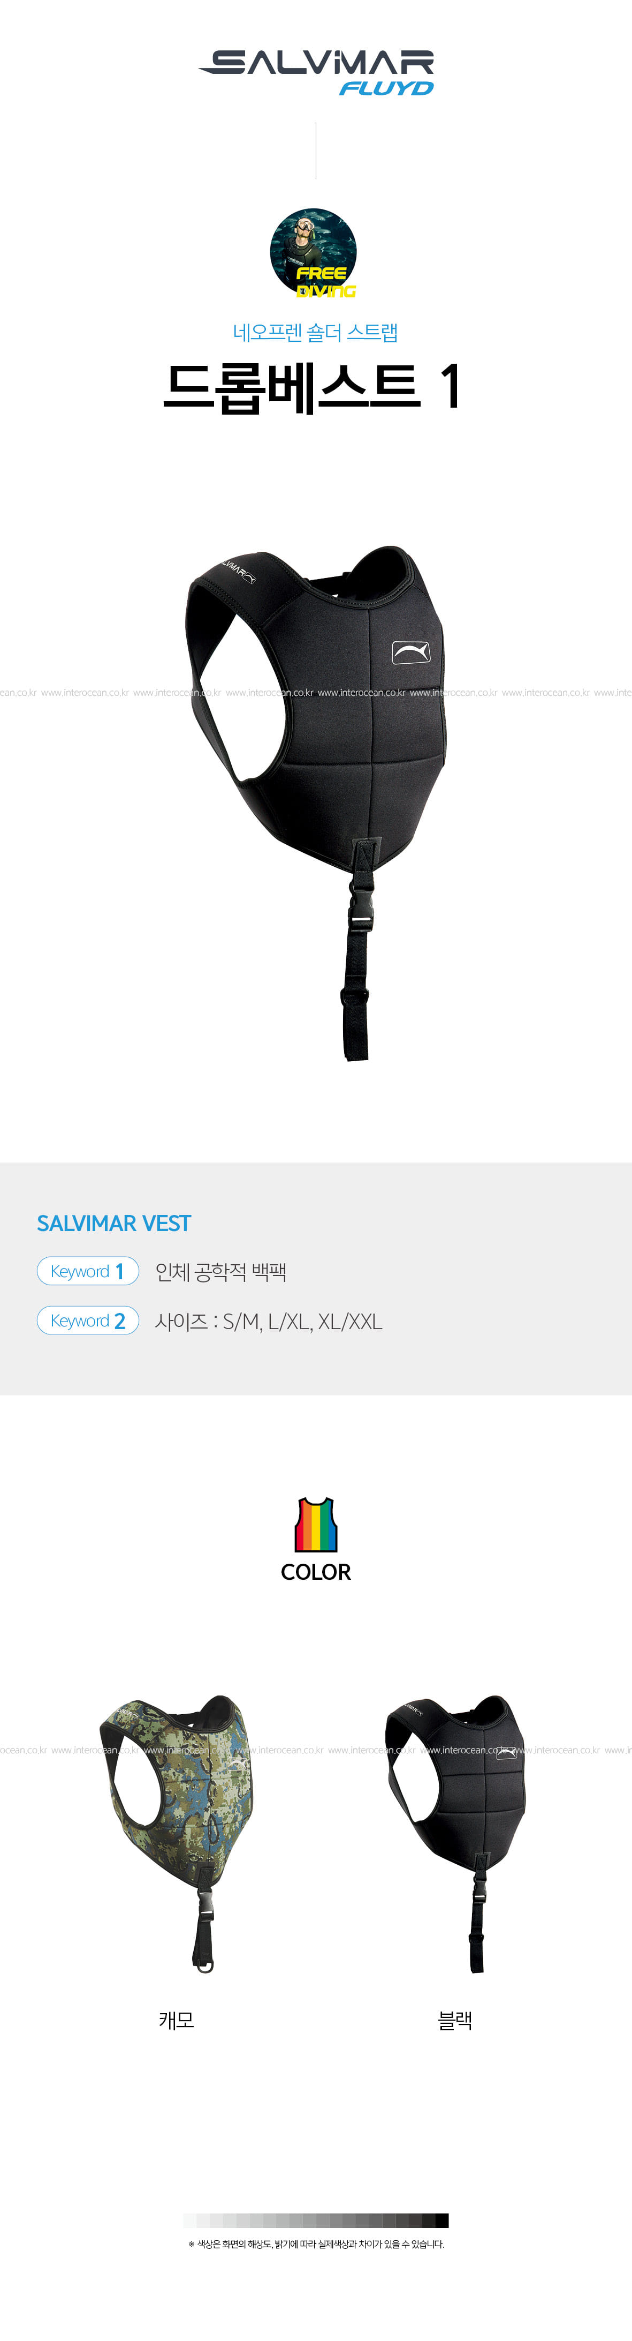Click the color disclaimer note at the bottom
Viewport: 632px width, 2341px height.
[x=316, y=2244]
